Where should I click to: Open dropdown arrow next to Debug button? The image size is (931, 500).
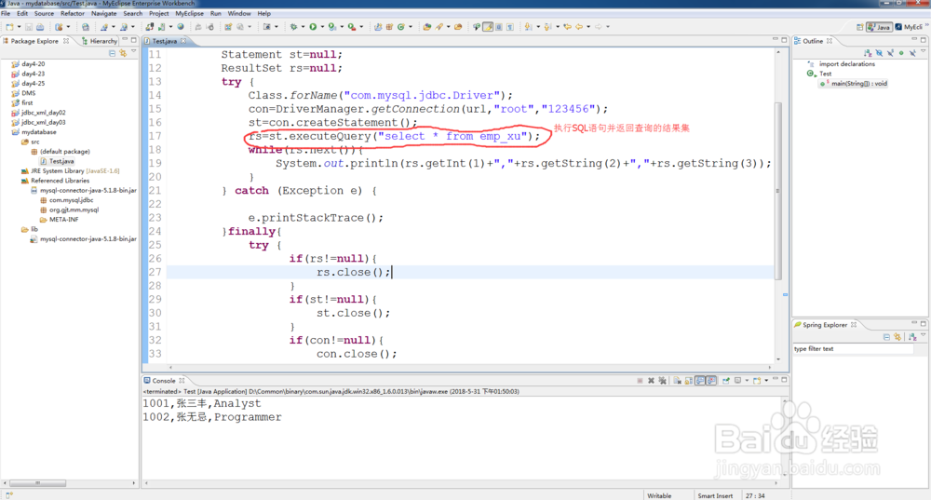pos(303,27)
